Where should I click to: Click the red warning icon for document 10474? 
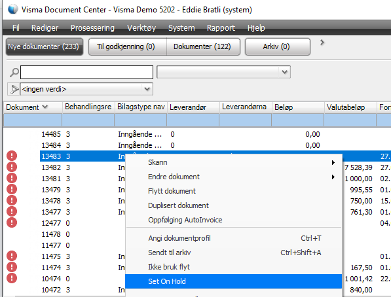(12, 278)
